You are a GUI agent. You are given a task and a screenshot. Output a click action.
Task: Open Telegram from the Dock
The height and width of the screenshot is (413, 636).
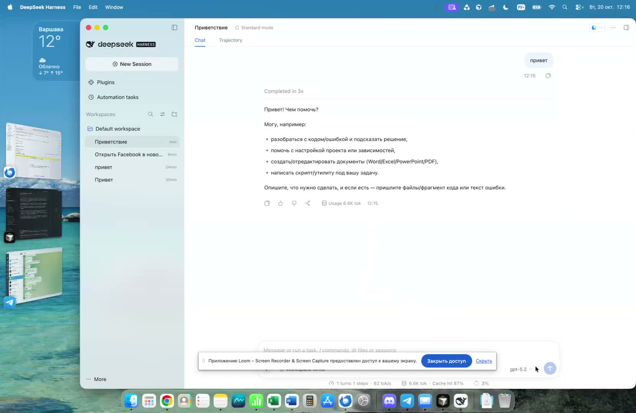407,401
